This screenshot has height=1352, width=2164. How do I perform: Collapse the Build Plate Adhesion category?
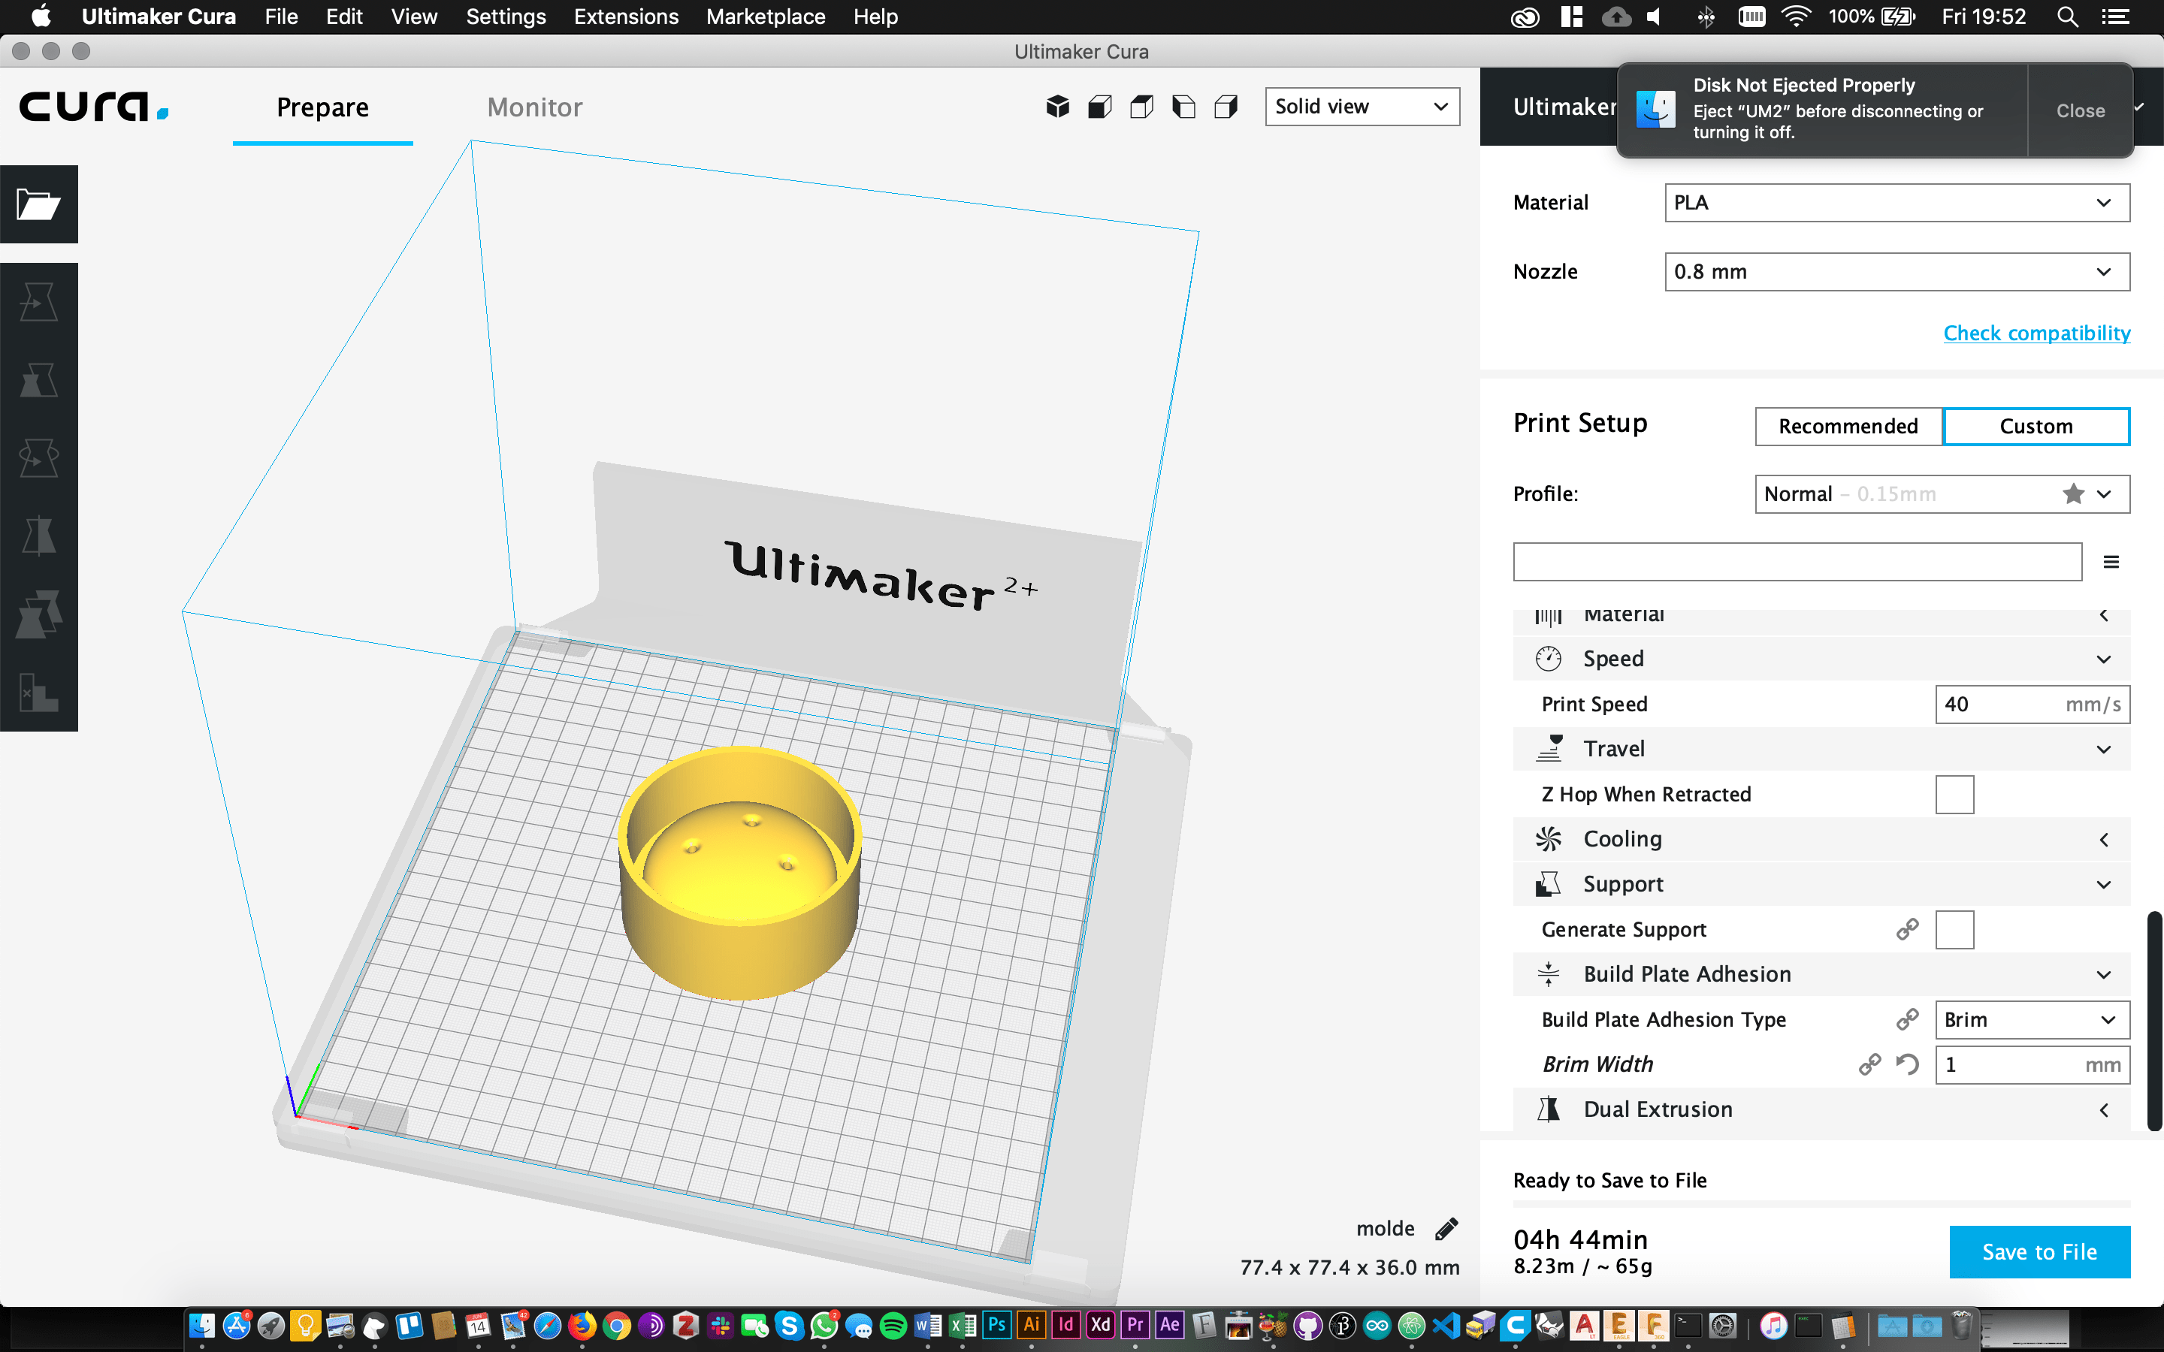point(1821,973)
